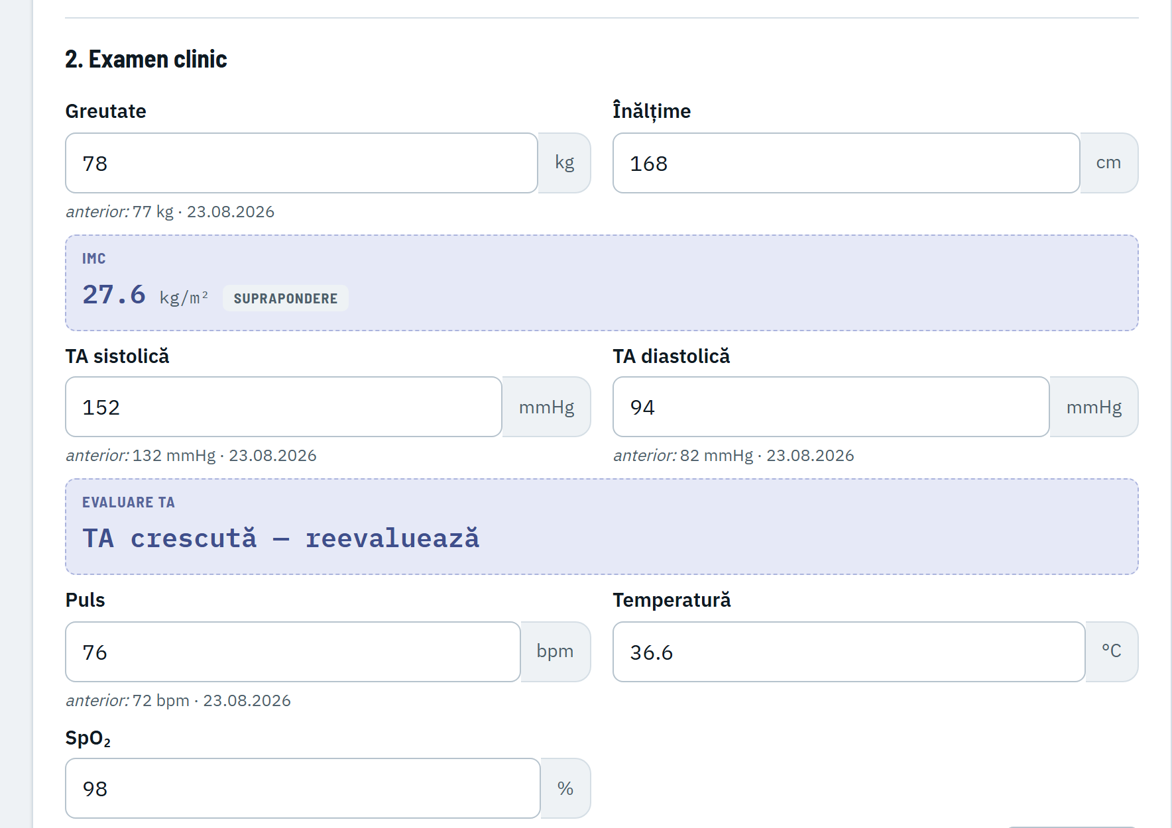
Task: Click the 'anterior: 132 mmHg' previous value hint
Action: [192, 456]
